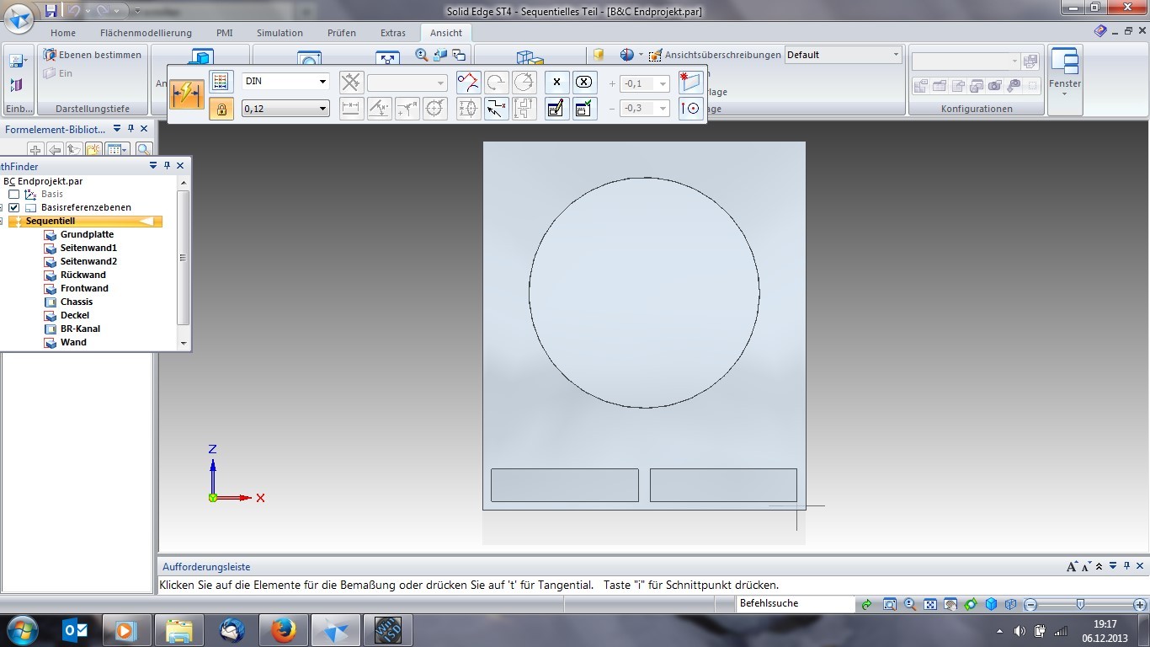Viewport: 1150px width, 647px height.
Task: Open the Simulation ribbon tab
Action: tap(280, 33)
